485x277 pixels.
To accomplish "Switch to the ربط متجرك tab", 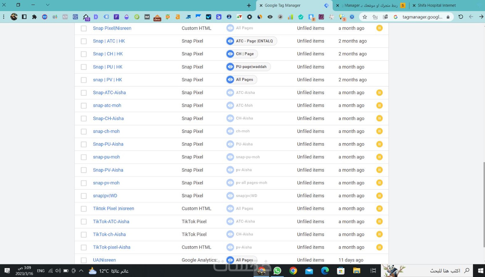I will (371, 5).
